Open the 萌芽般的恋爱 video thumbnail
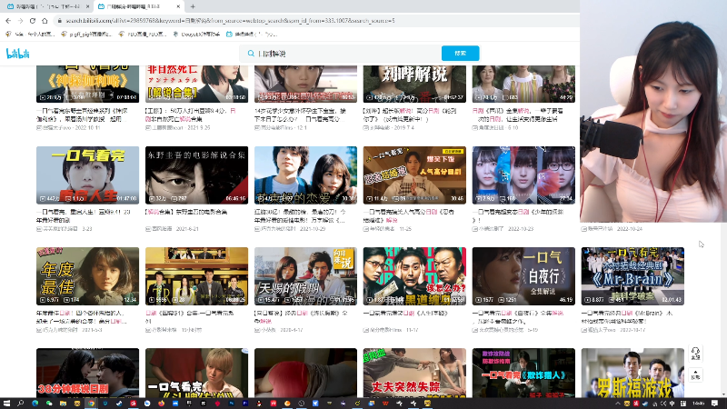 point(305,175)
